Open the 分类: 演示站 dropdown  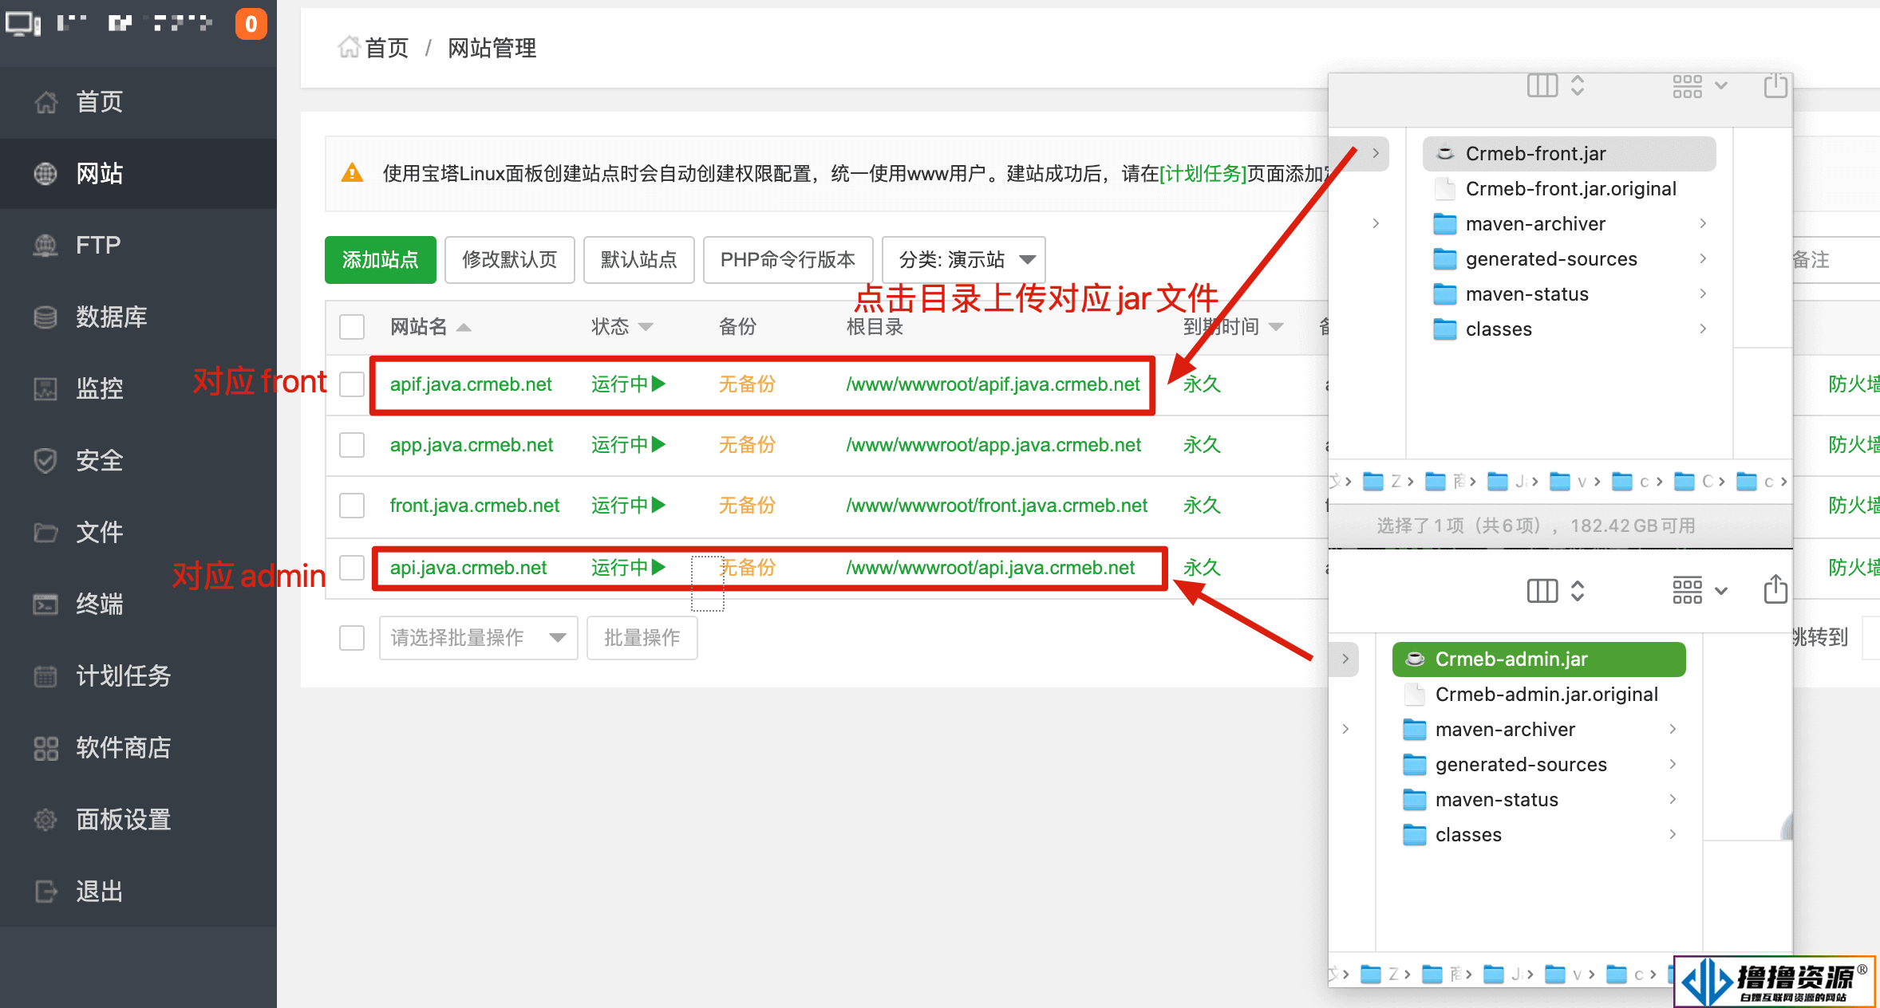pos(964,260)
